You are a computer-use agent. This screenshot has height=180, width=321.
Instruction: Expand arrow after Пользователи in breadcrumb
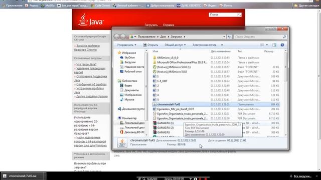158,36
